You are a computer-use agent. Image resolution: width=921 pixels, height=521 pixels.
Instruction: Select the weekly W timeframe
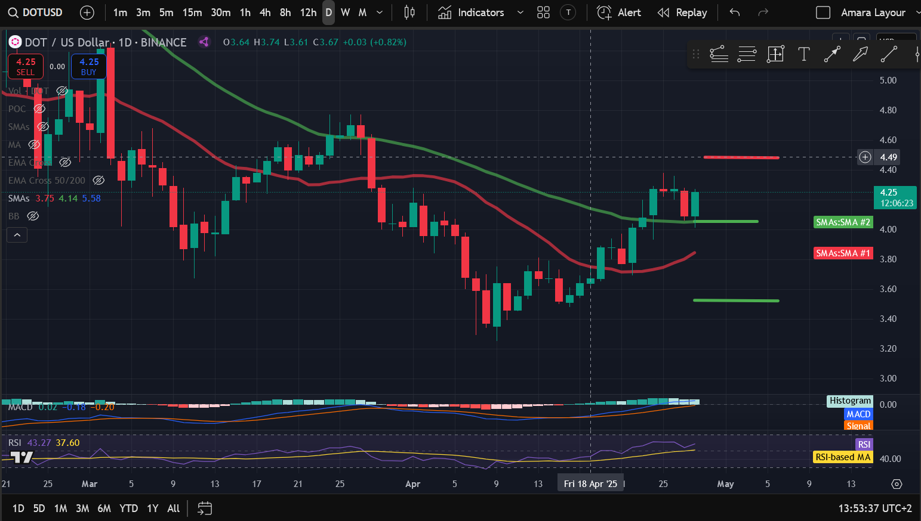coord(346,13)
